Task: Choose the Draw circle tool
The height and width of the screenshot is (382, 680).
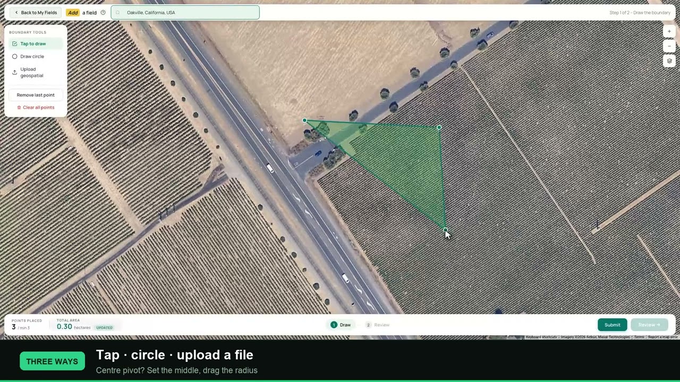Action: (36, 56)
